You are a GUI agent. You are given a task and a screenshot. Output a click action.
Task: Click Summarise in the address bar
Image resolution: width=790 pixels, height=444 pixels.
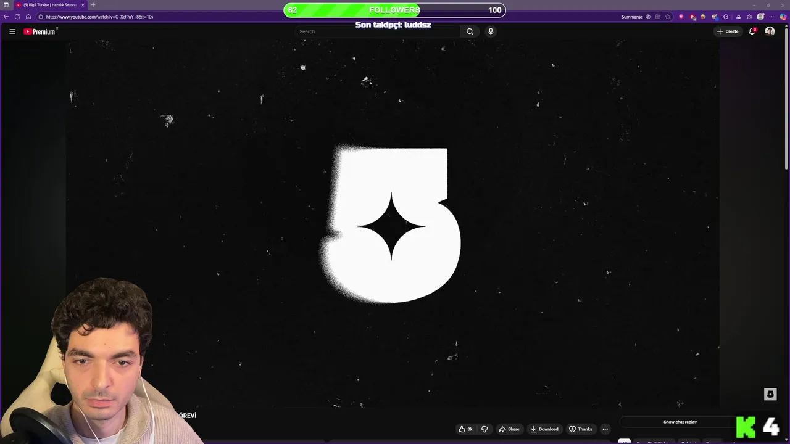(x=632, y=17)
